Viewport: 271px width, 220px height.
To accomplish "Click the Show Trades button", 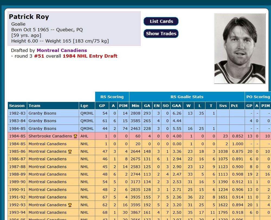I will (161, 34).
